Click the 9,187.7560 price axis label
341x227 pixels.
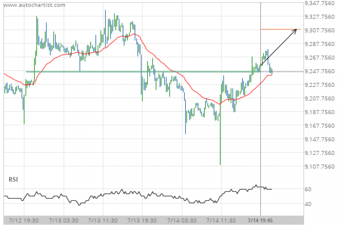[319, 112]
